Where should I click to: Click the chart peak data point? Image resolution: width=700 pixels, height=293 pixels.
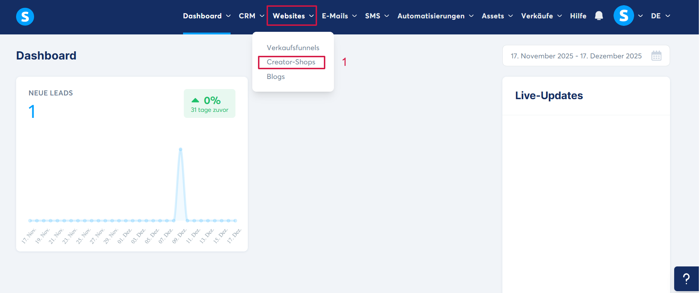pos(180,149)
